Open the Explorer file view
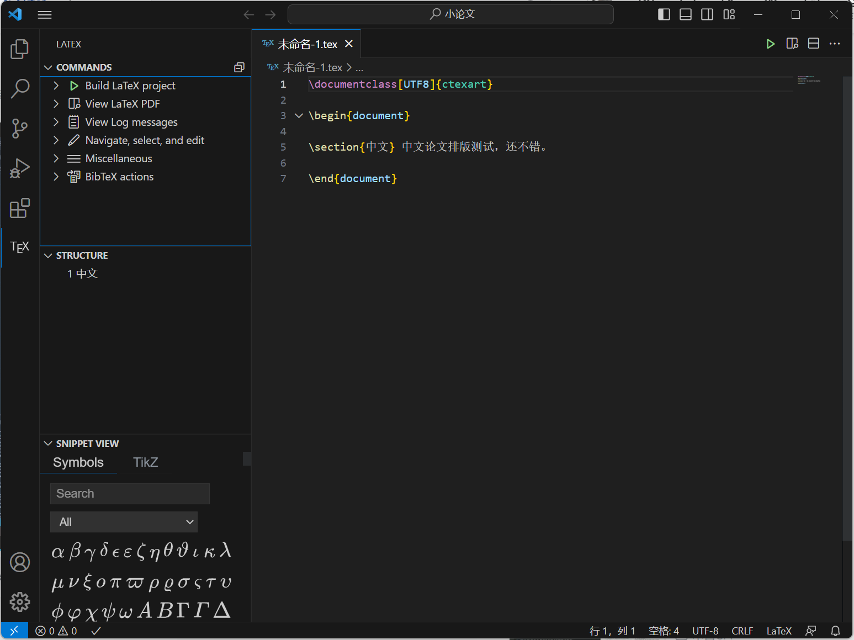854x640 pixels. 20,49
